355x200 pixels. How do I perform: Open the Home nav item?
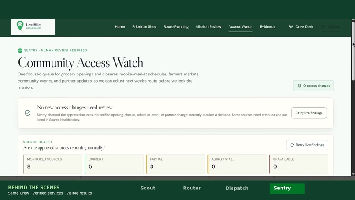pos(120,27)
